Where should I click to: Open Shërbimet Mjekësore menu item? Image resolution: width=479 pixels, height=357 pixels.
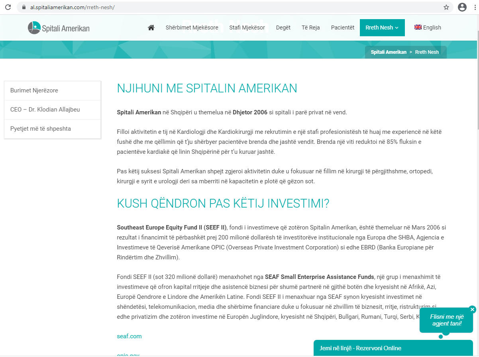pyautogui.click(x=192, y=27)
